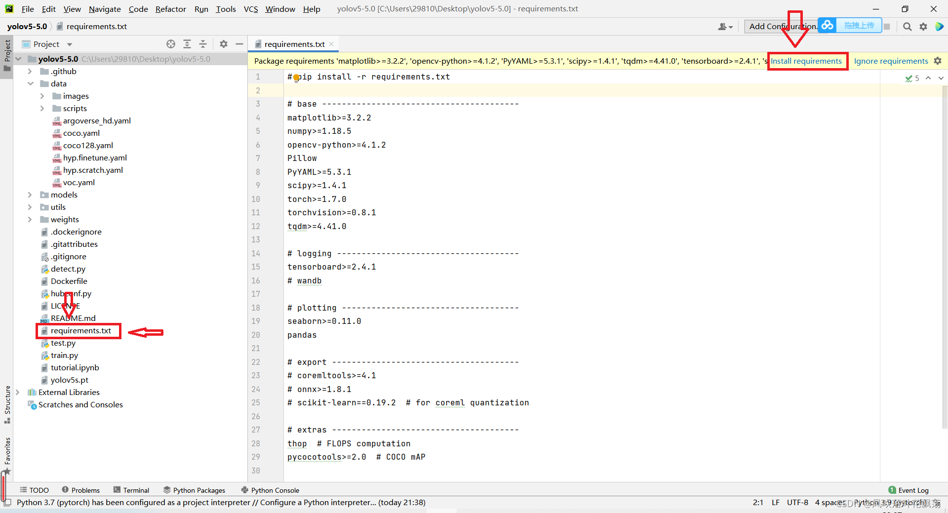The width and height of the screenshot is (948, 513).
Task: Click Install requirements link
Action: (806, 61)
